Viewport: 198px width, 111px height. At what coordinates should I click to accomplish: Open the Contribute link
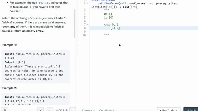[107, 110]
